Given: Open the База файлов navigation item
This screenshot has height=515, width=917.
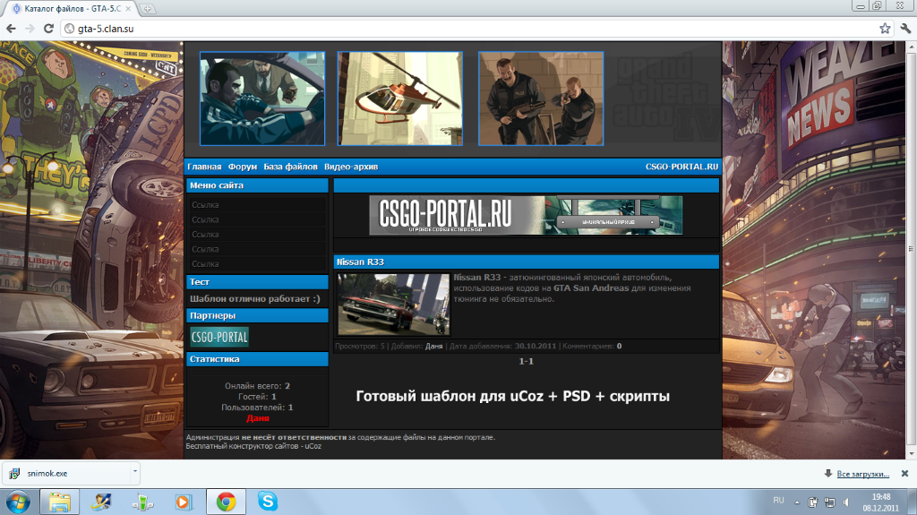Looking at the screenshot, I should coord(290,167).
